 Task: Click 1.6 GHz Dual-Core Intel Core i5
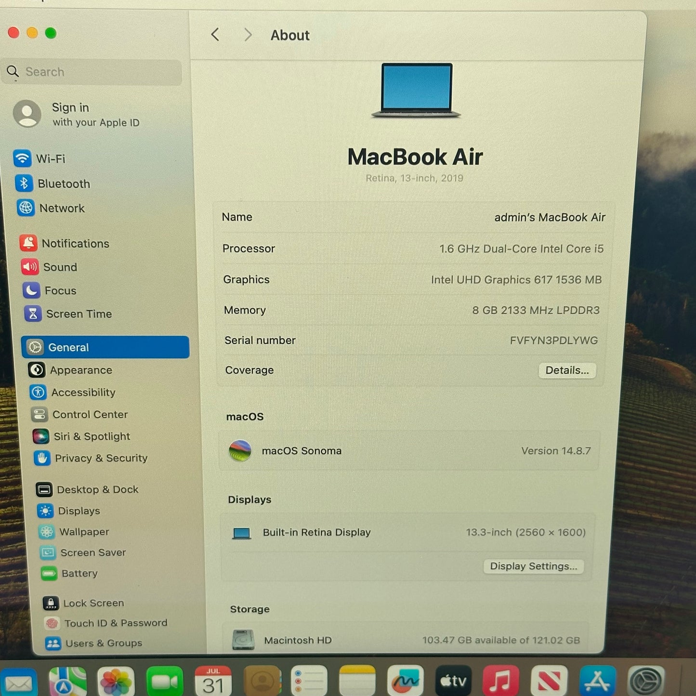521,249
